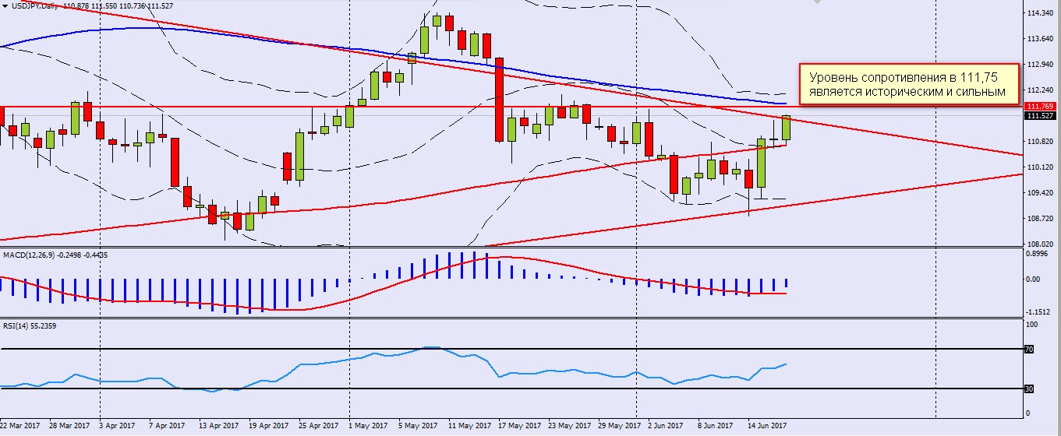Click the gray chart shift triangle marker
The width and height of the screenshot is (1061, 436).
click(816, 2)
